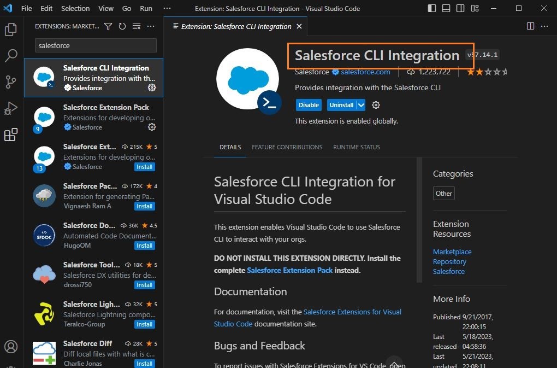Refresh the extensions list
This screenshot has height=368, width=557.
click(x=122, y=26)
